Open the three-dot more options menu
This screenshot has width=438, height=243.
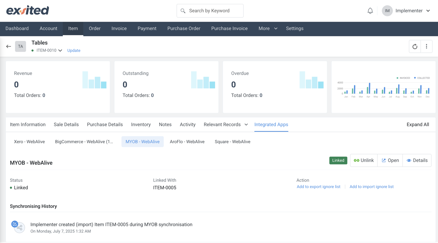coord(426,46)
